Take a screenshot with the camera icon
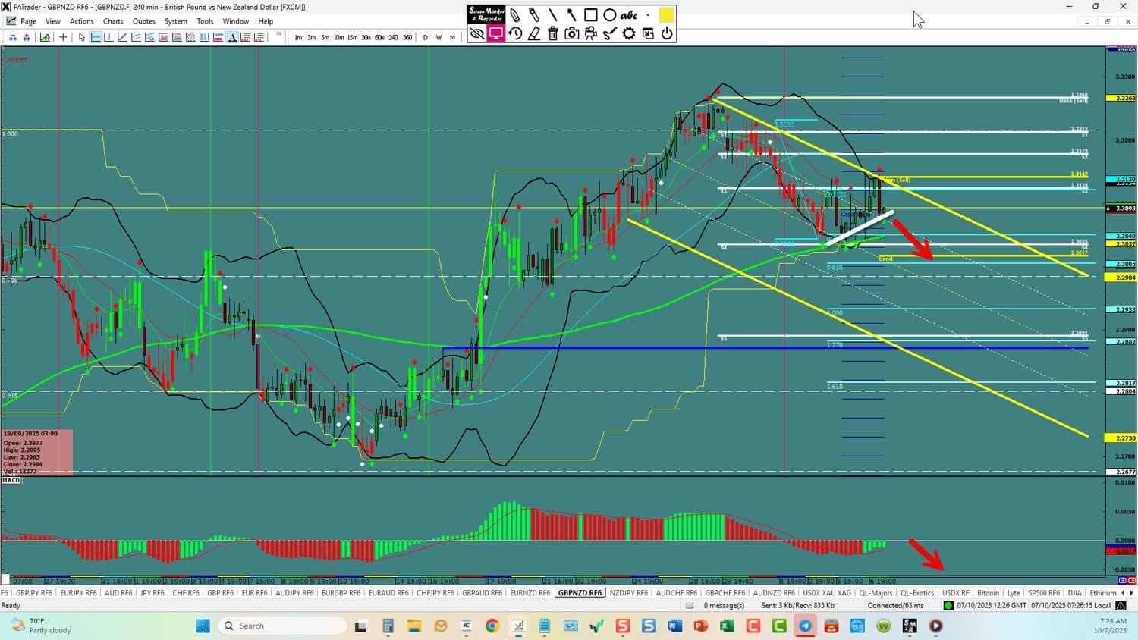Viewport: 1138px width, 640px height. 572,33
